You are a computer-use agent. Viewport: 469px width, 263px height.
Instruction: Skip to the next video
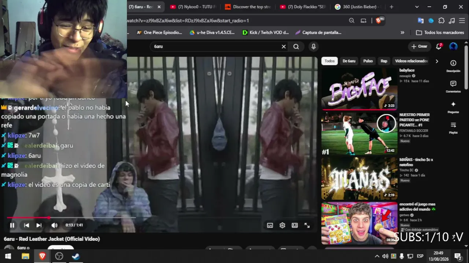coord(39,225)
